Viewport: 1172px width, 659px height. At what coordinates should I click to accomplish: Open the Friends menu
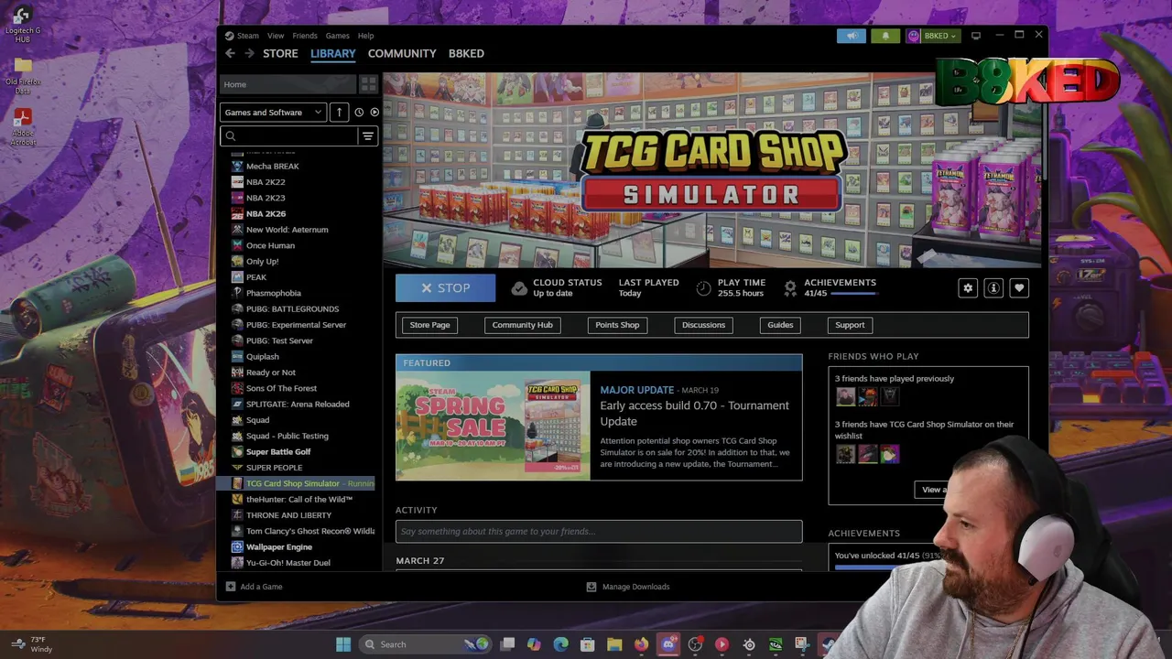coord(305,36)
